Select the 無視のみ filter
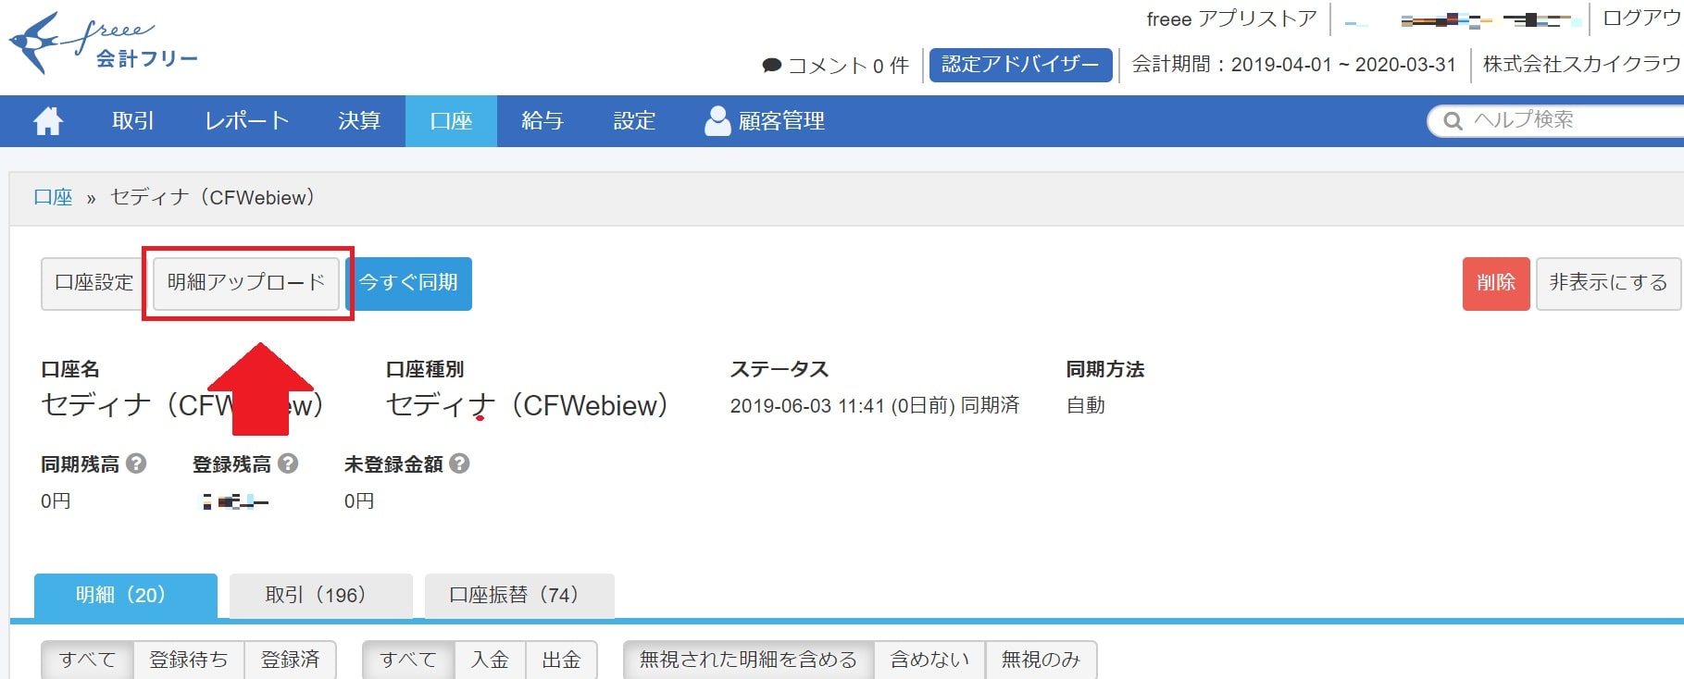This screenshot has height=679, width=1684. [1041, 660]
